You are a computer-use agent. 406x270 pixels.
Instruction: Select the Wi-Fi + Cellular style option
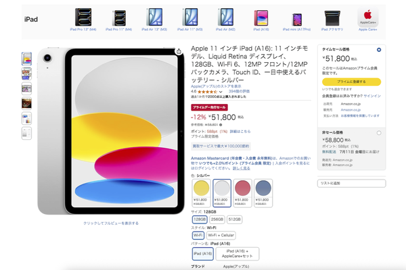click(221, 236)
